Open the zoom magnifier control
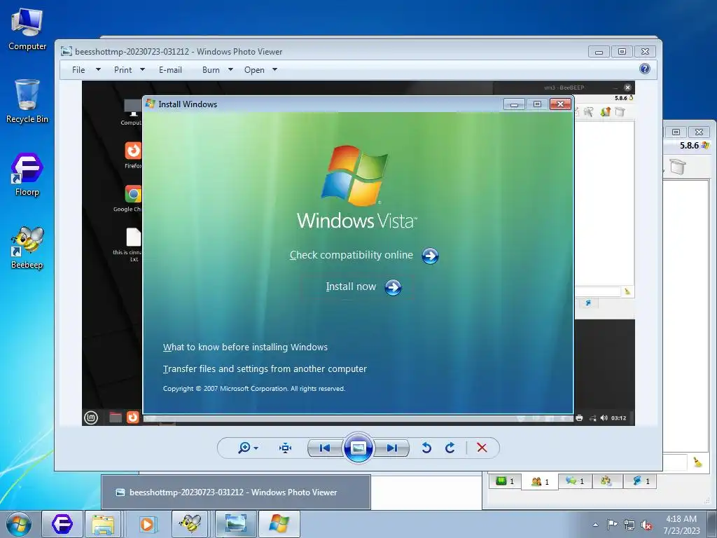 248,448
